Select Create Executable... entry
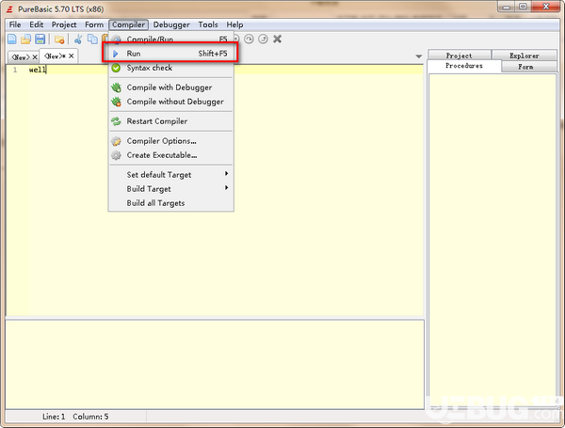 click(x=171, y=155)
